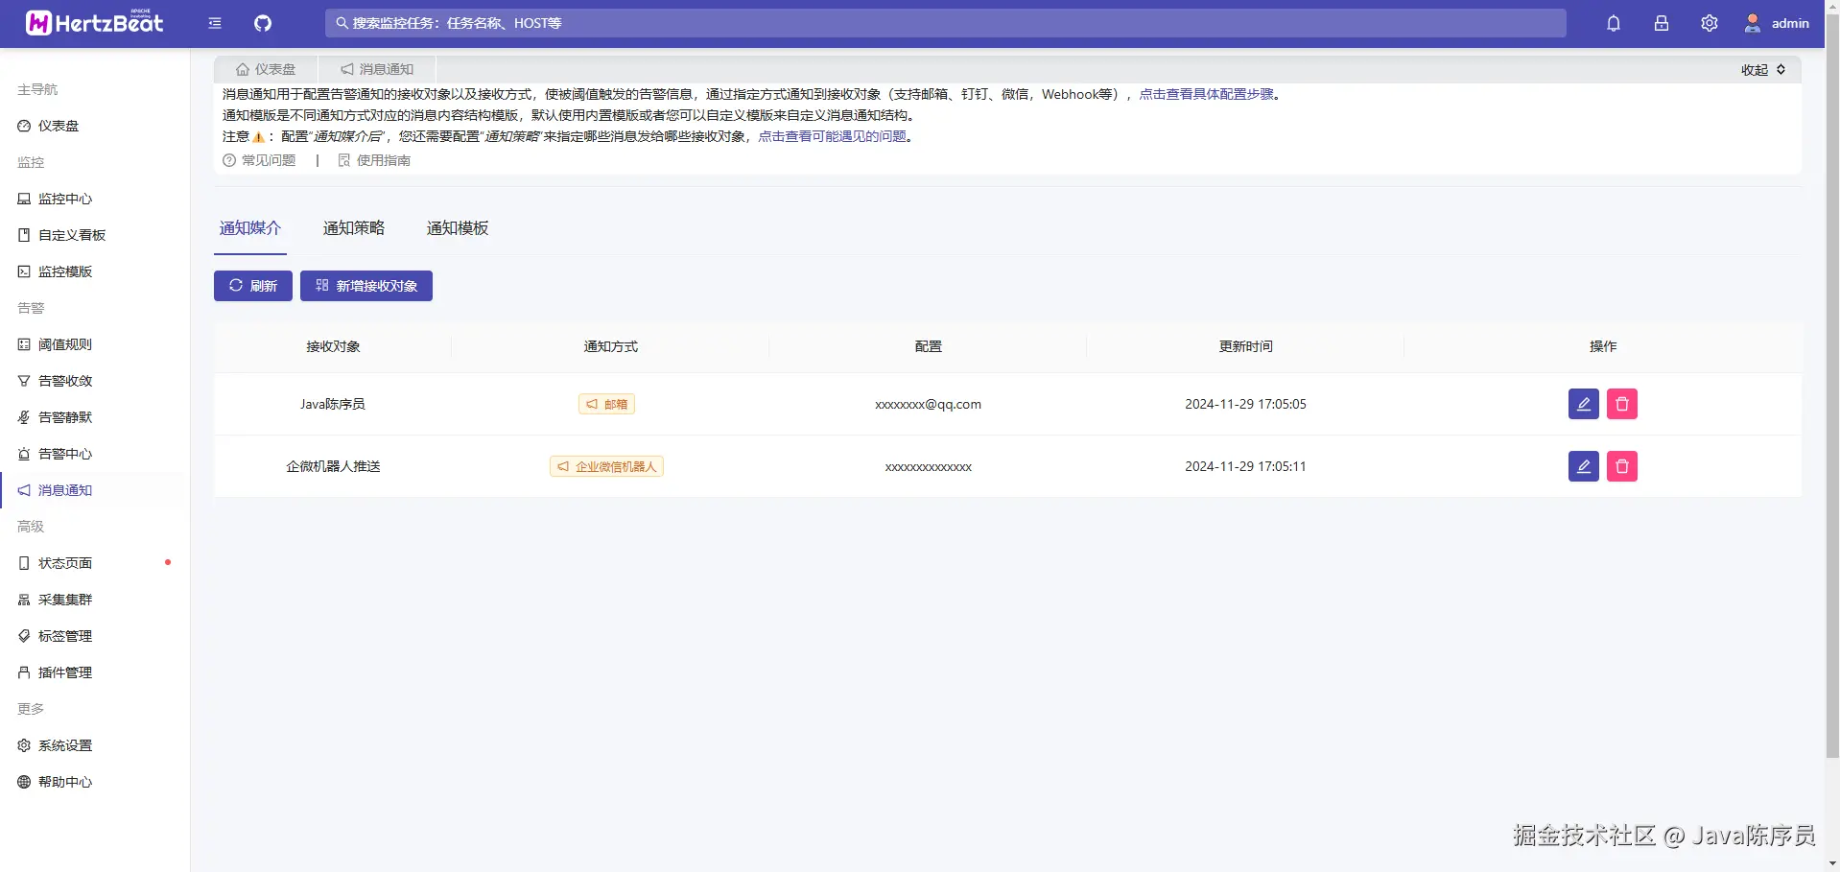Click the 配置 column header

(x=929, y=346)
